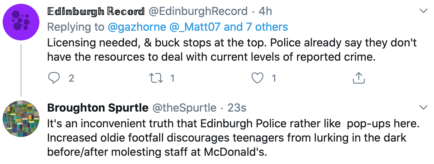Share the Edinburgh Record tweet

359,78
